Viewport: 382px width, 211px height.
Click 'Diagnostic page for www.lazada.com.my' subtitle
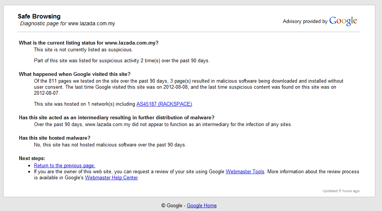click(x=67, y=23)
